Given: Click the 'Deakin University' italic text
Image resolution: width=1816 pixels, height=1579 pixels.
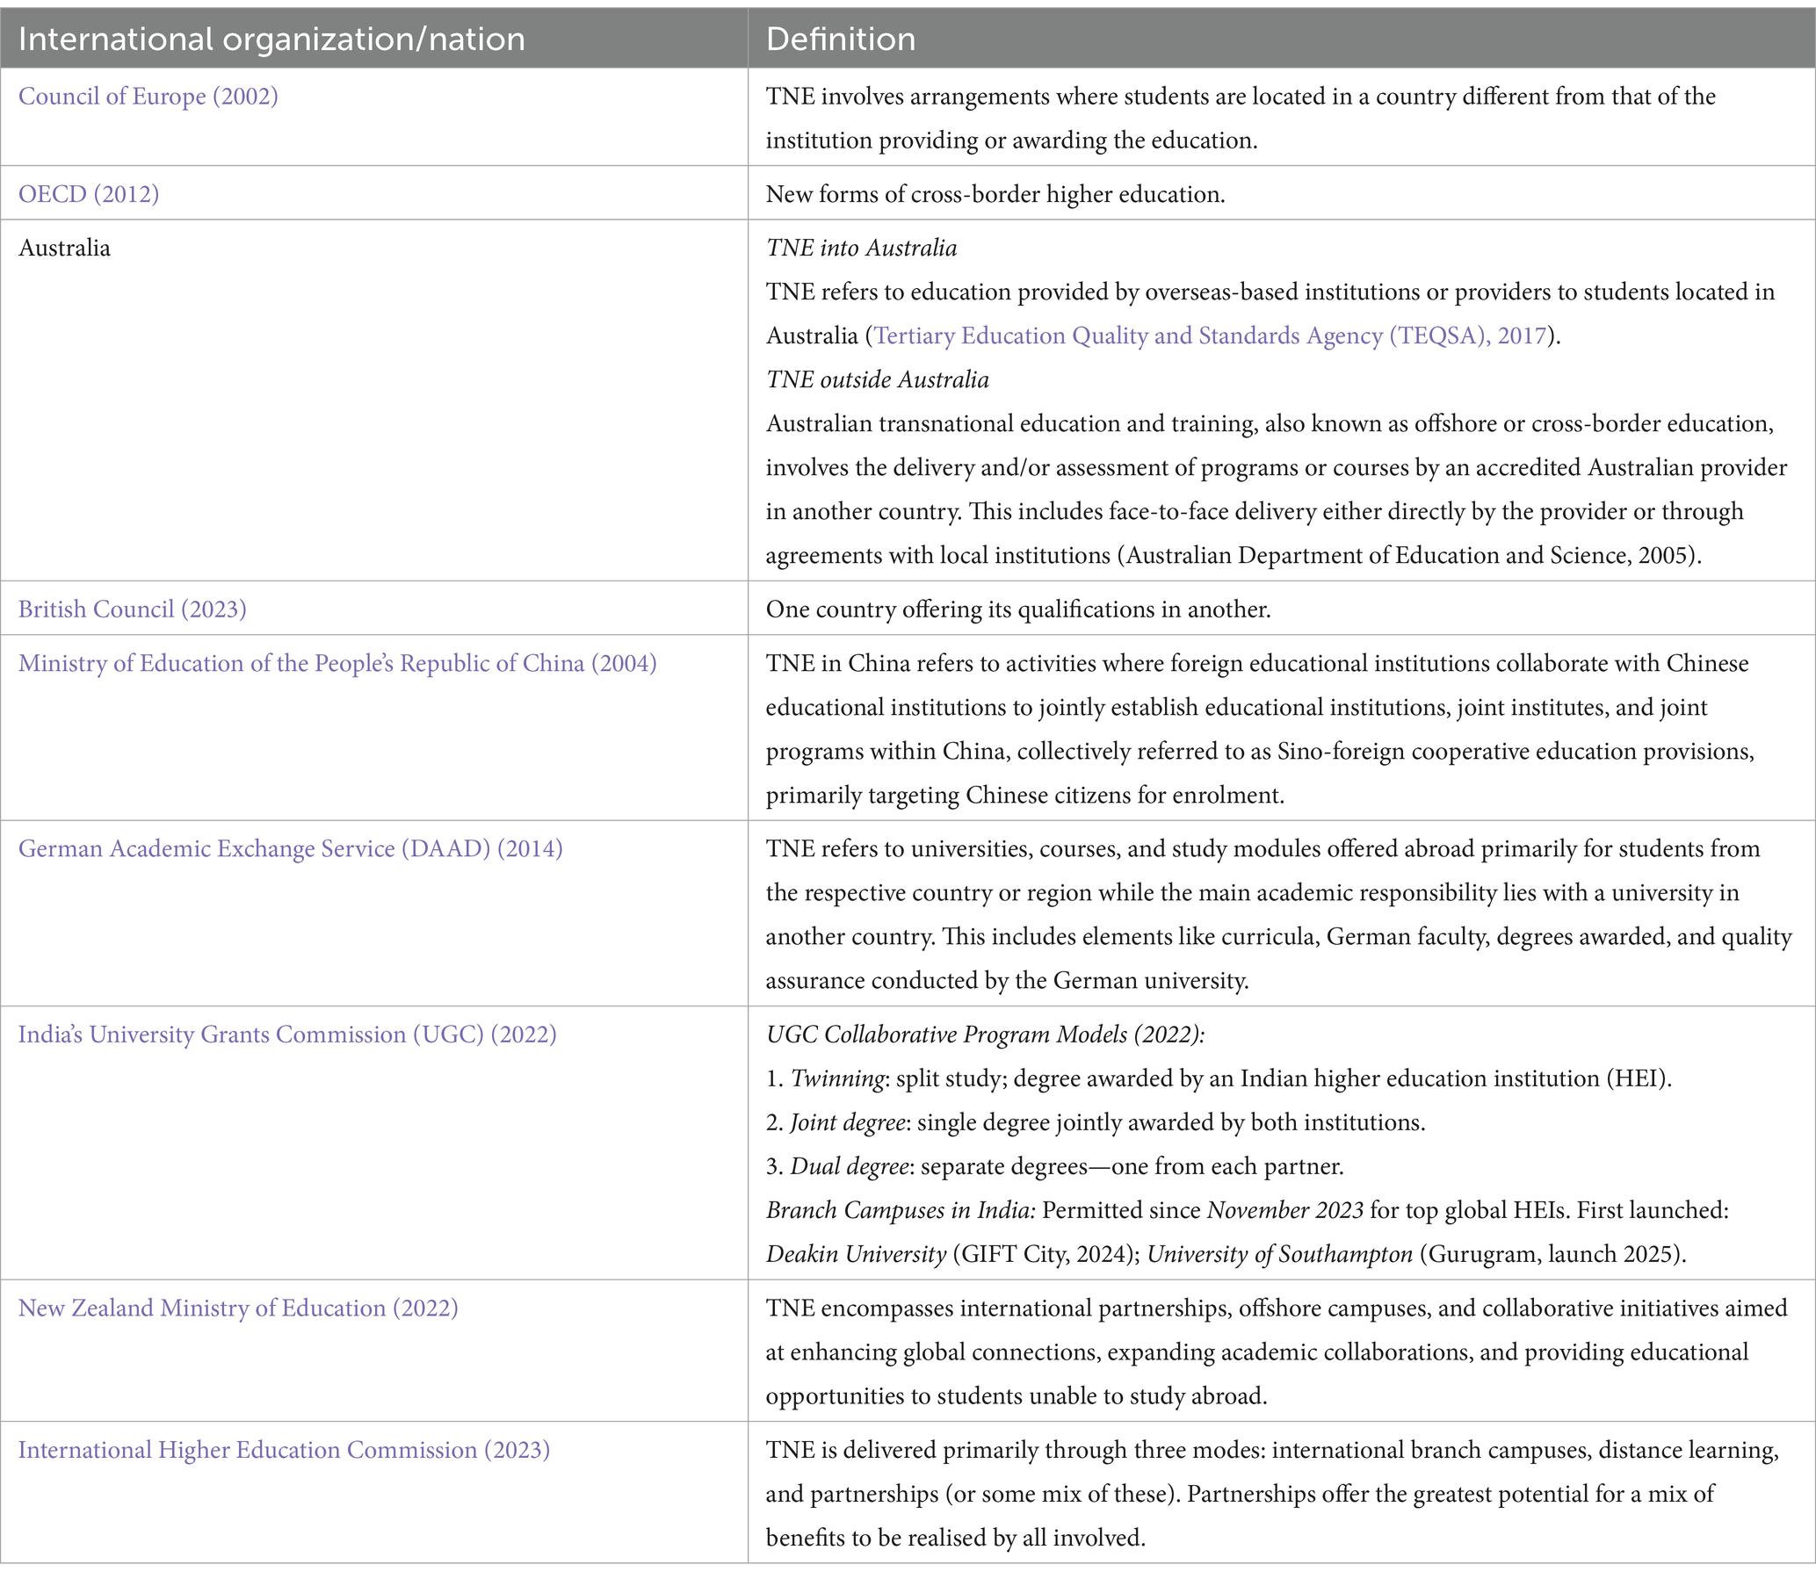Looking at the screenshot, I should [855, 1254].
